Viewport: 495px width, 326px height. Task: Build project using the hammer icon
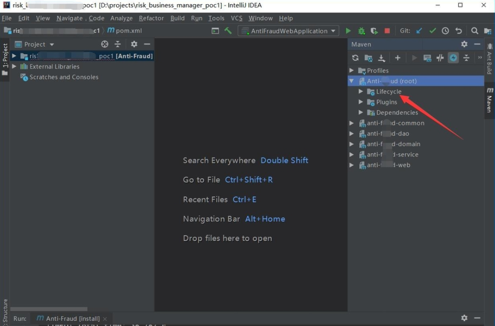point(228,31)
